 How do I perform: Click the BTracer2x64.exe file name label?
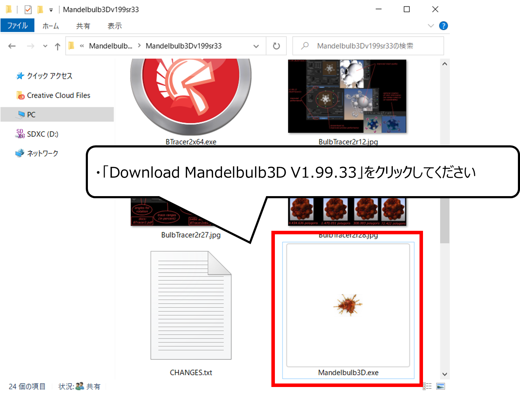[x=191, y=142]
